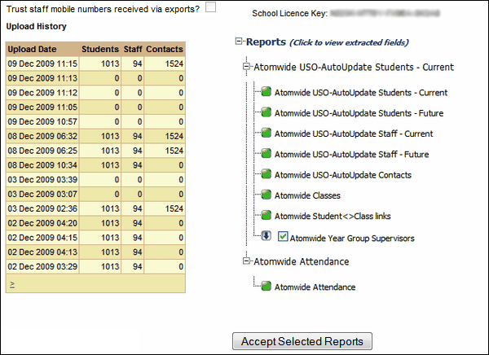Click Contacts column header
Image resolution: width=489 pixels, height=355 pixels.
click(165, 49)
